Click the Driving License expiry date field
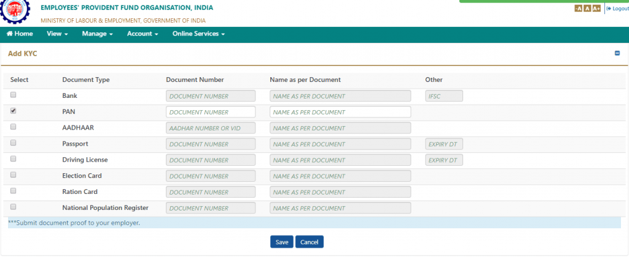 pos(443,160)
